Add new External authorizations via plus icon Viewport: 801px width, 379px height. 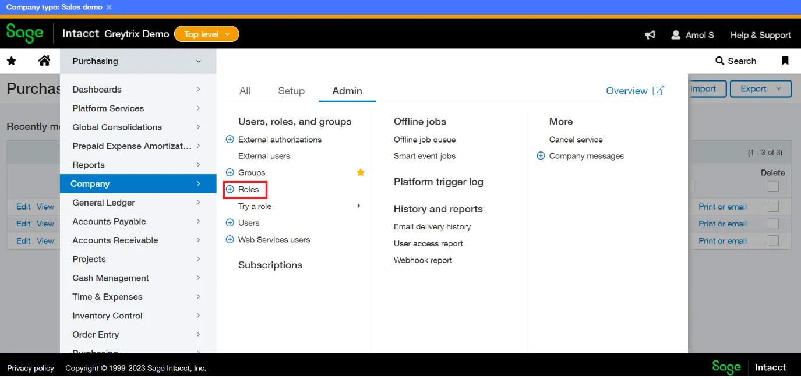[x=230, y=139]
